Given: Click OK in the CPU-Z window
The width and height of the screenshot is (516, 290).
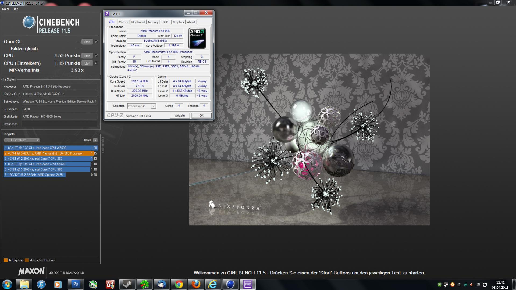Looking at the screenshot, I should [x=201, y=116].
